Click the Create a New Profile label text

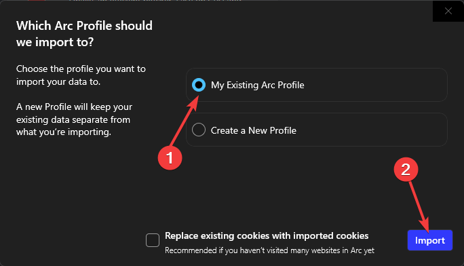[254, 130]
